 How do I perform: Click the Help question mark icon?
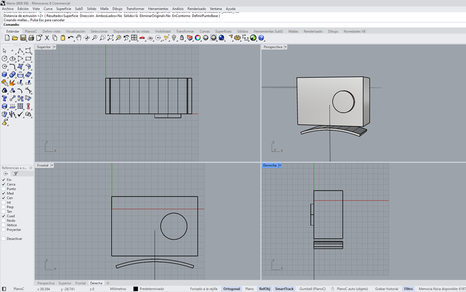[261, 38]
